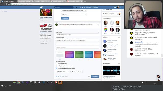Click the 'Наверх' back-to-top link

coord(5,11)
